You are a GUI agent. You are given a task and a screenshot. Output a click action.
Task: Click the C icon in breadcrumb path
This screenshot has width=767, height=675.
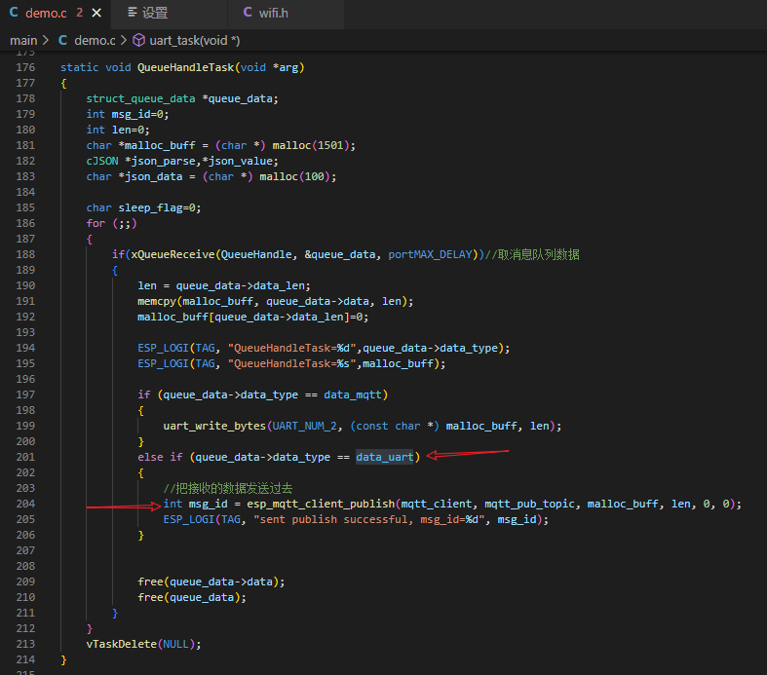pyautogui.click(x=62, y=40)
